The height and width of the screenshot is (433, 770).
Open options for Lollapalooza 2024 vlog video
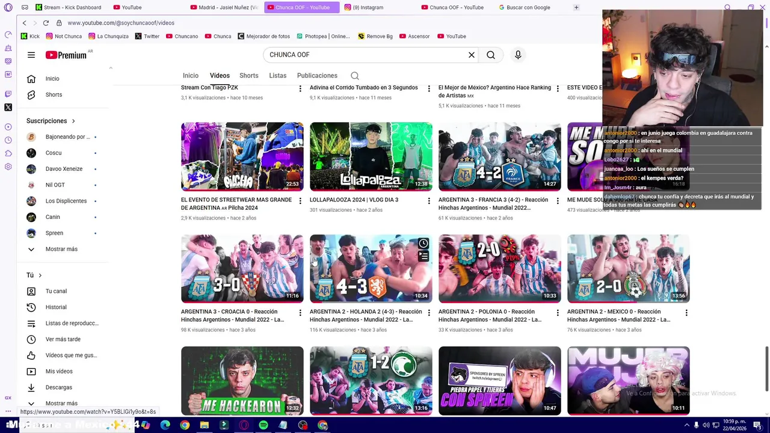point(429,201)
